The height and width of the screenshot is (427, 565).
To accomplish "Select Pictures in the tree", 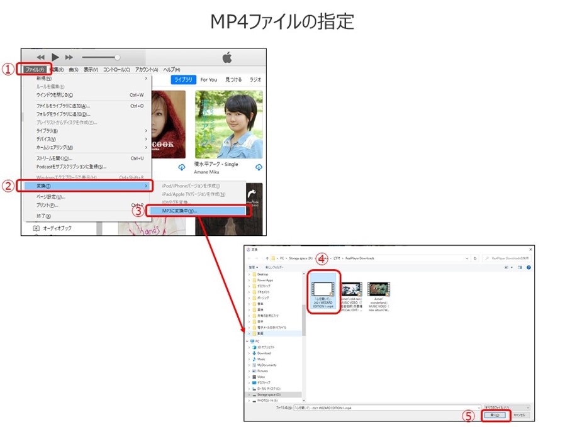I will [262, 371].
